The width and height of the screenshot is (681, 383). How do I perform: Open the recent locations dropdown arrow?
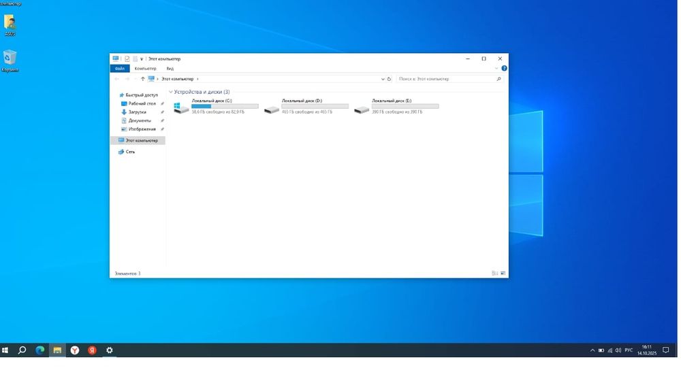(x=135, y=79)
